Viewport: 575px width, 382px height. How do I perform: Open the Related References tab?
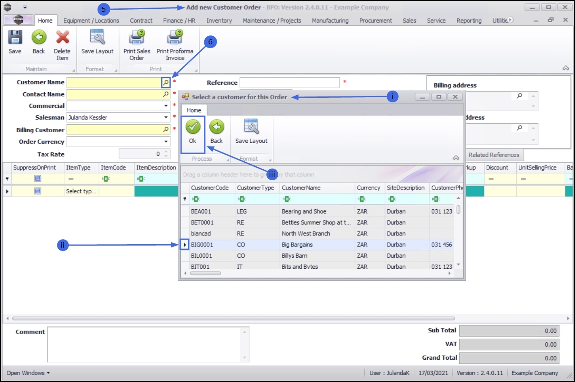[x=494, y=155]
